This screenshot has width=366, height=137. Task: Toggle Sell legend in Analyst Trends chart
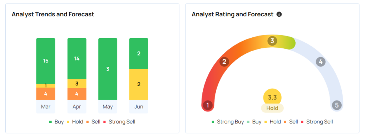(93, 122)
